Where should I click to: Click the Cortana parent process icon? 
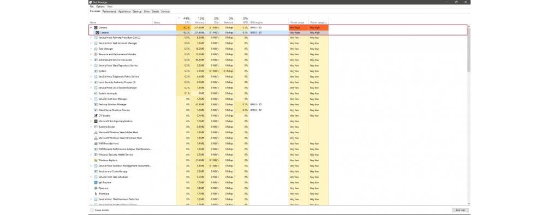96,27
